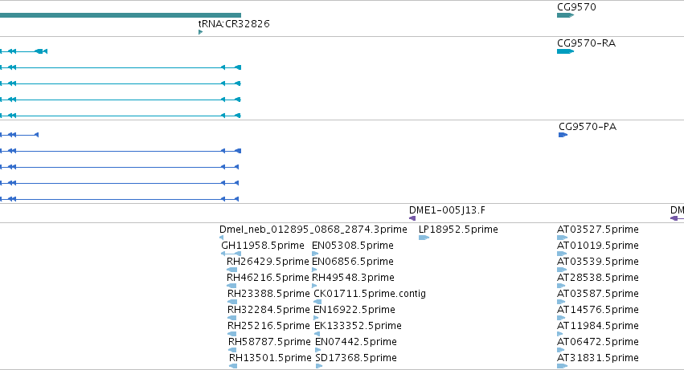
Task: Select the RH46216.5prime label
Action: click(268, 278)
